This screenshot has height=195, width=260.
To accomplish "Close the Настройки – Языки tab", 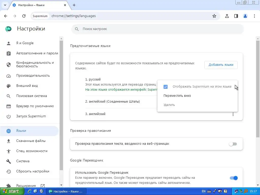I will point(65,5).
